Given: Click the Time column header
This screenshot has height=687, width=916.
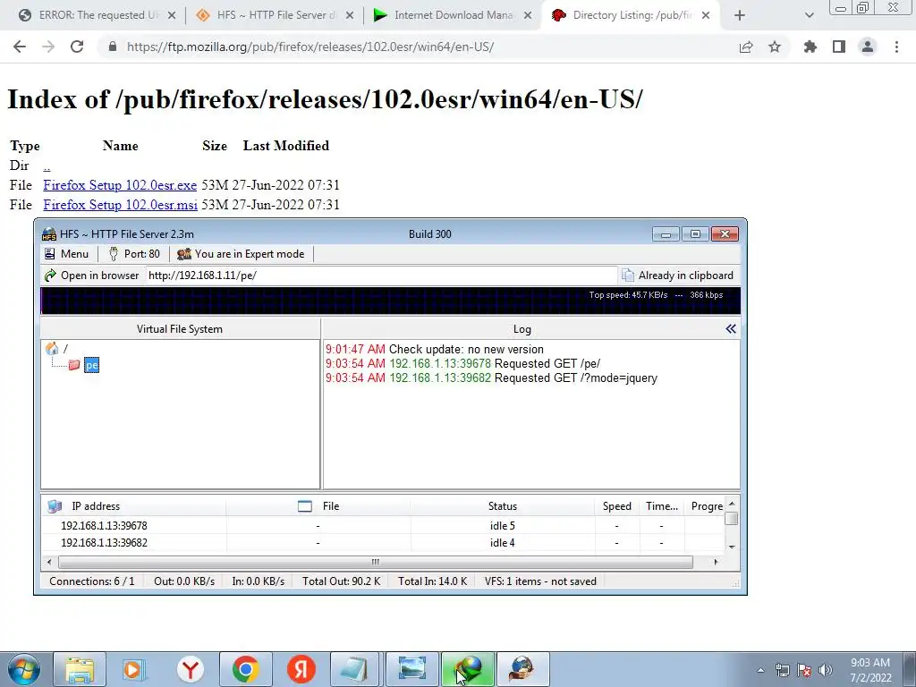Looking at the screenshot, I should pyautogui.click(x=662, y=506).
